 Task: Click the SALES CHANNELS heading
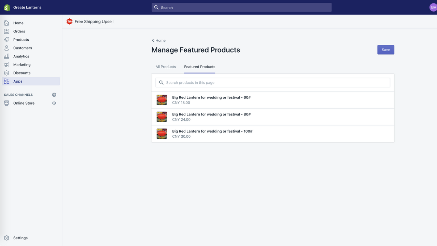pos(18,95)
